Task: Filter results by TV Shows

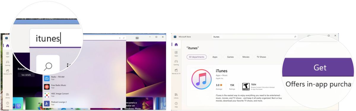Action: tap(261, 57)
